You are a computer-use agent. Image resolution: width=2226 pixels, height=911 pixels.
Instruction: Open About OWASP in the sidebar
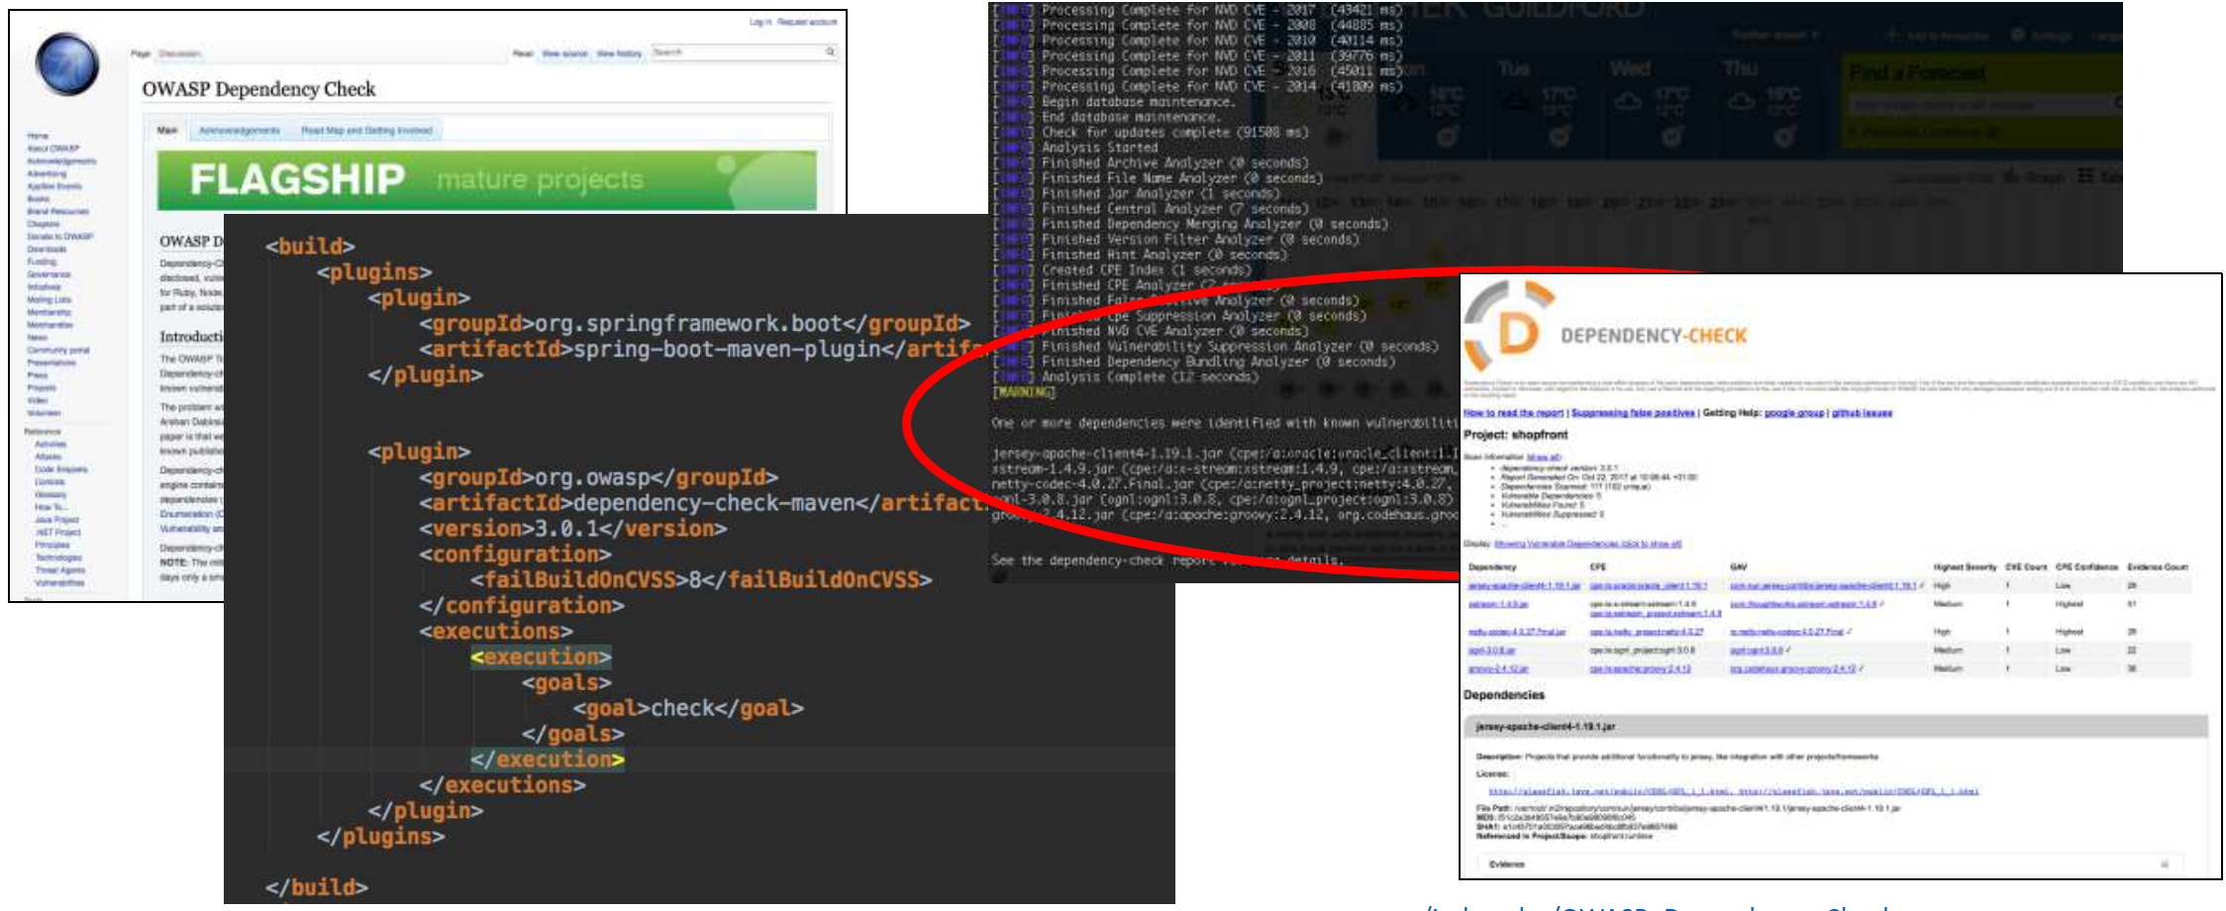tap(53, 149)
